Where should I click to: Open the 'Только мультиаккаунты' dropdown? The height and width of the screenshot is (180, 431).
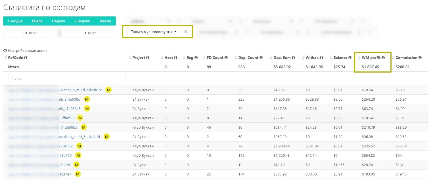click(x=153, y=32)
